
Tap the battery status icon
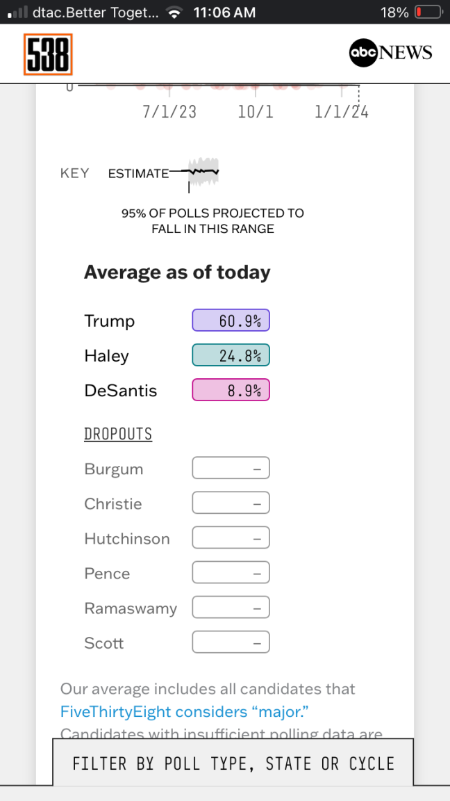[428, 12]
